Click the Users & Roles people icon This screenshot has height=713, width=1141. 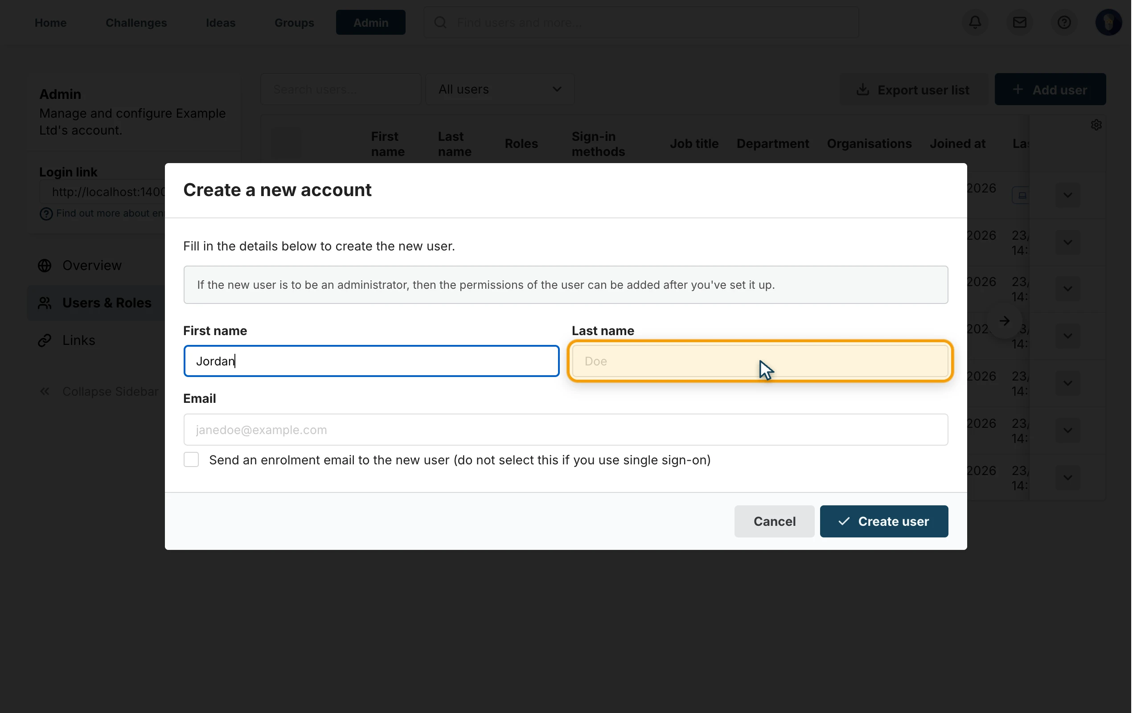point(45,303)
